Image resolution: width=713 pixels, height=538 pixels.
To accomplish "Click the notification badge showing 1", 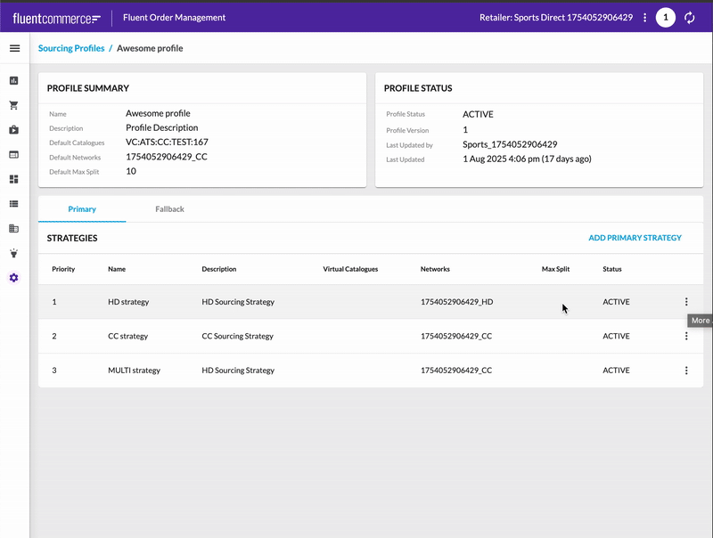I will pos(665,18).
